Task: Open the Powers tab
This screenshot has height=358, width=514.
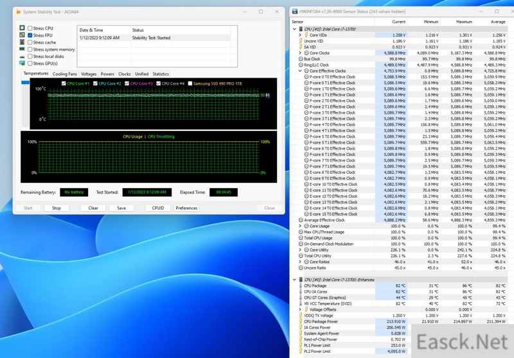Action: point(107,74)
